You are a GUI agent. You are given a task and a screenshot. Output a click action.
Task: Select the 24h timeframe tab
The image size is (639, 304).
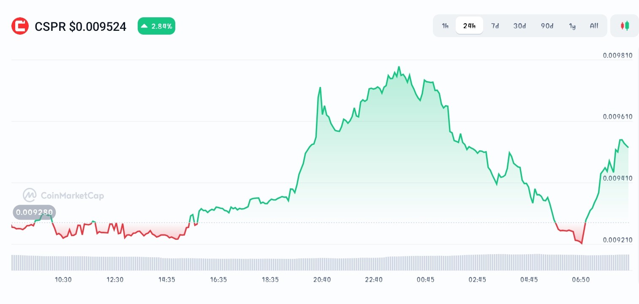[x=469, y=26]
